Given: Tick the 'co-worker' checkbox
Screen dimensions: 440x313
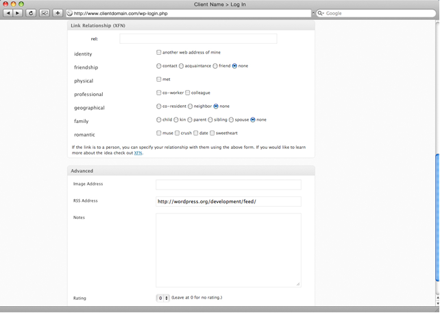Looking at the screenshot, I should [x=159, y=93].
